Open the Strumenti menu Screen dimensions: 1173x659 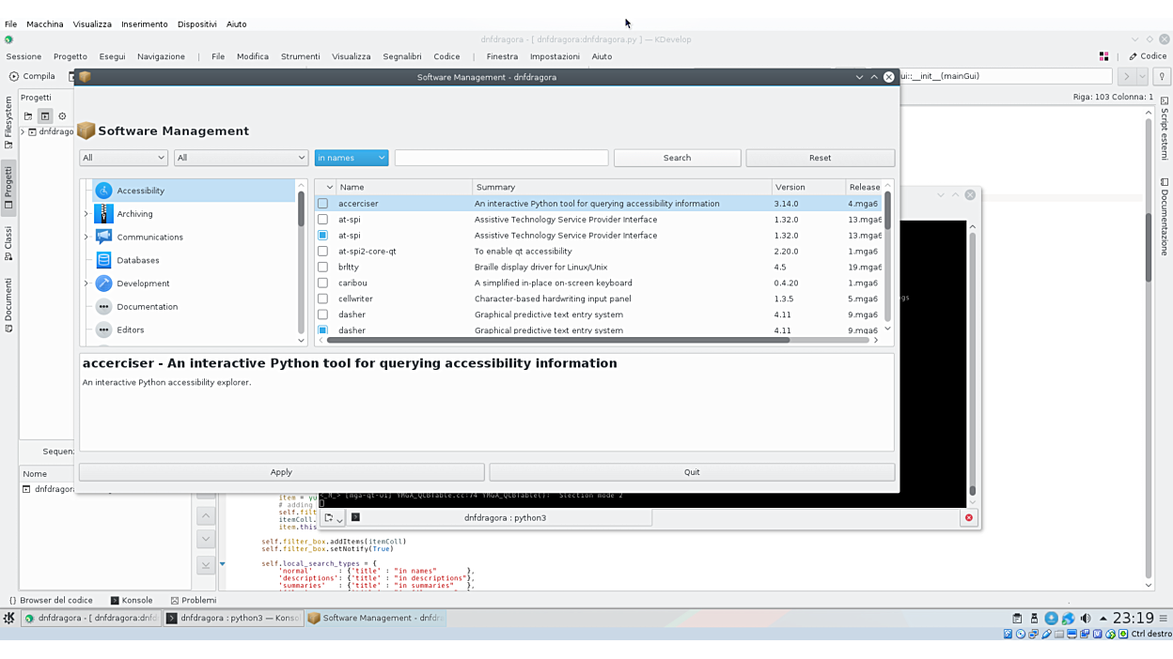point(300,56)
